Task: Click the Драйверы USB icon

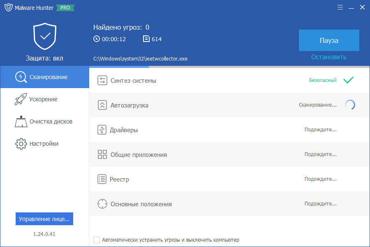Action: 102,130
